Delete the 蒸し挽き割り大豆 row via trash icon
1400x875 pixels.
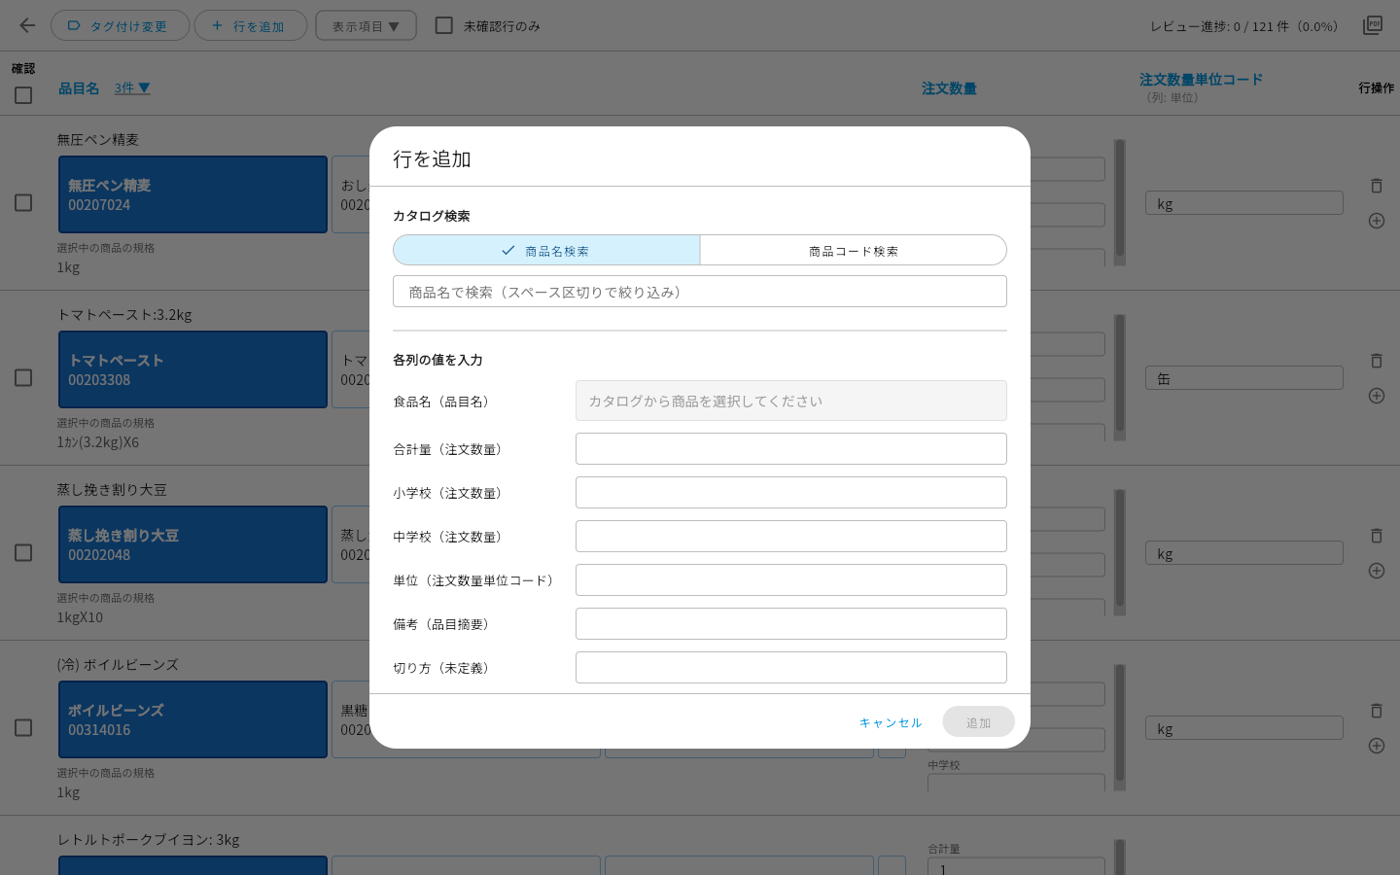(1376, 536)
